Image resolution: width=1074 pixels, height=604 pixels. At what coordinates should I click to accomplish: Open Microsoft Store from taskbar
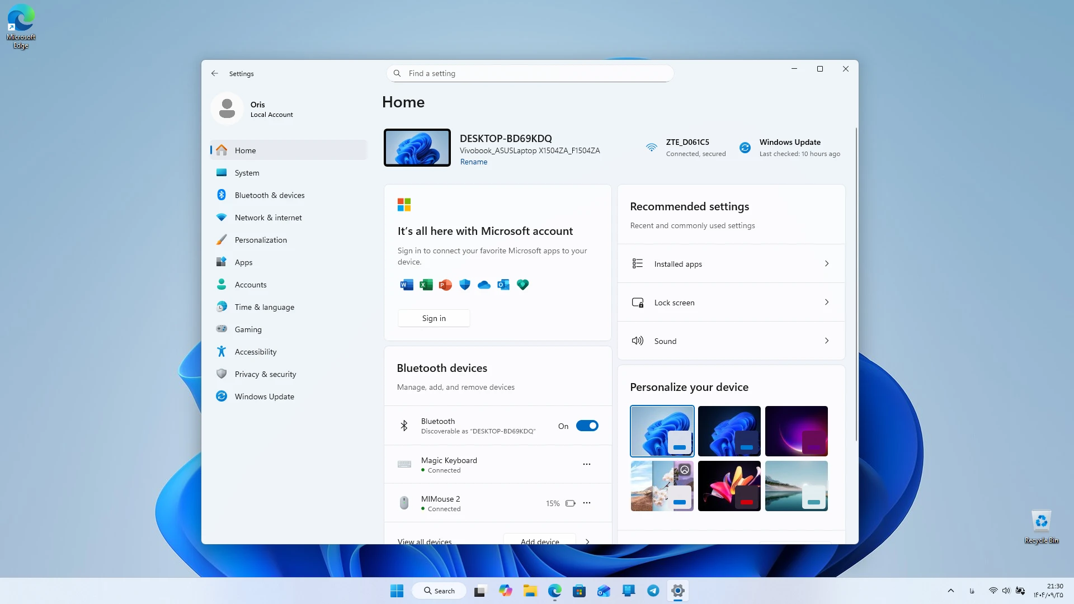click(x=579, y=591)
